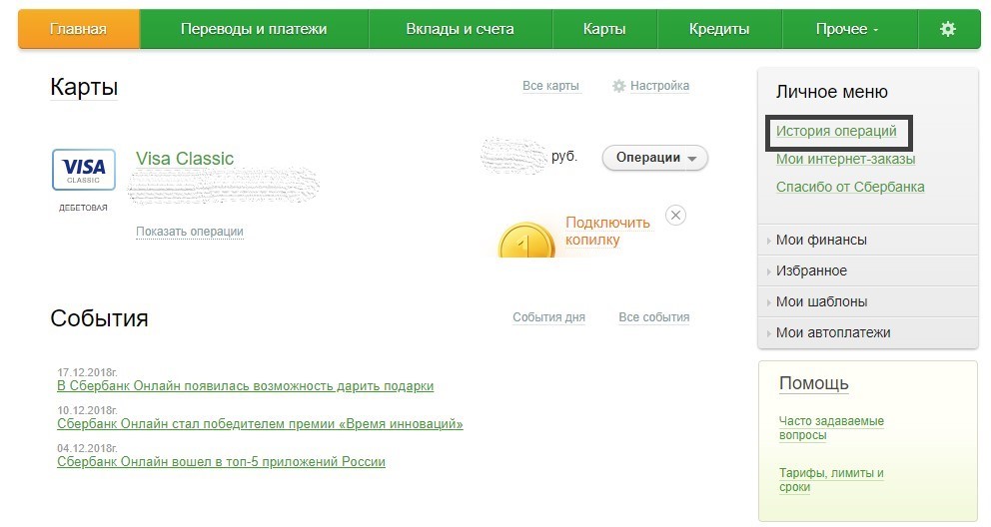Click the Карты section heading
This screenshot has width=991, height=527.
pyautogui.click(x=84, y=87)
